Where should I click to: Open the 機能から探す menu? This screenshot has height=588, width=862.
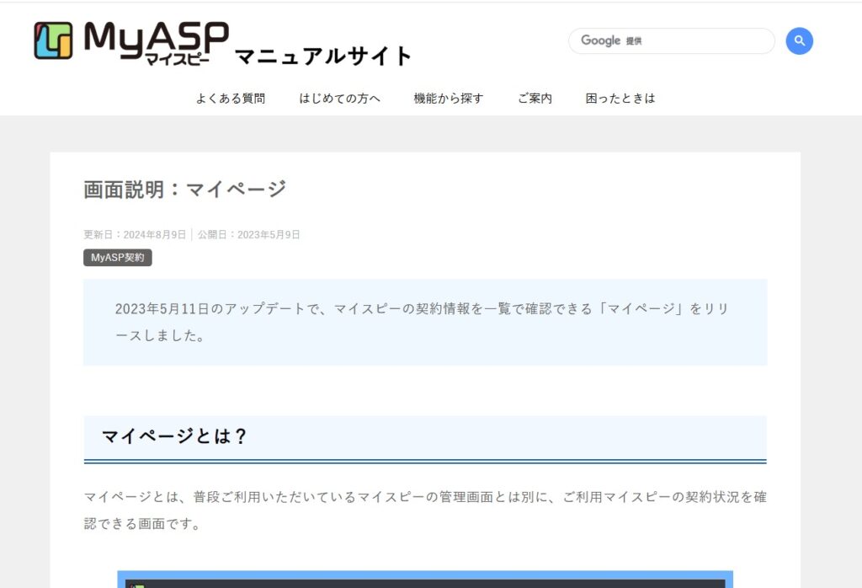coord(448,99)
